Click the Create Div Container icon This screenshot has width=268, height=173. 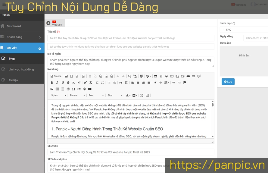point(126,83)
